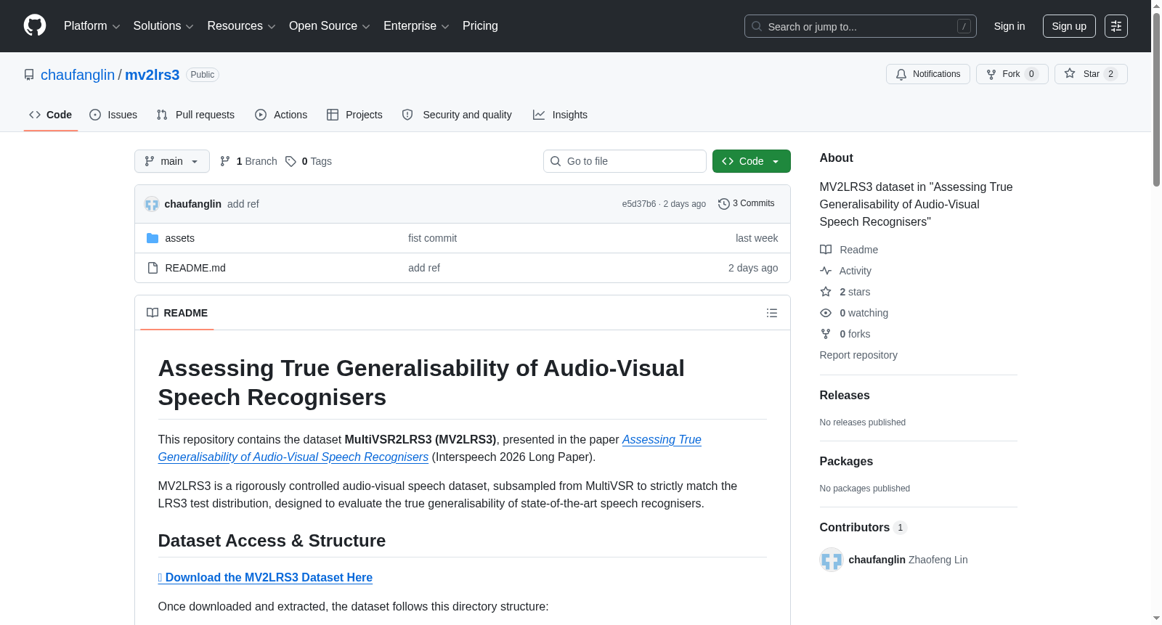
Task: Open the GitHub homepage logo
Action: coord(35,26)
